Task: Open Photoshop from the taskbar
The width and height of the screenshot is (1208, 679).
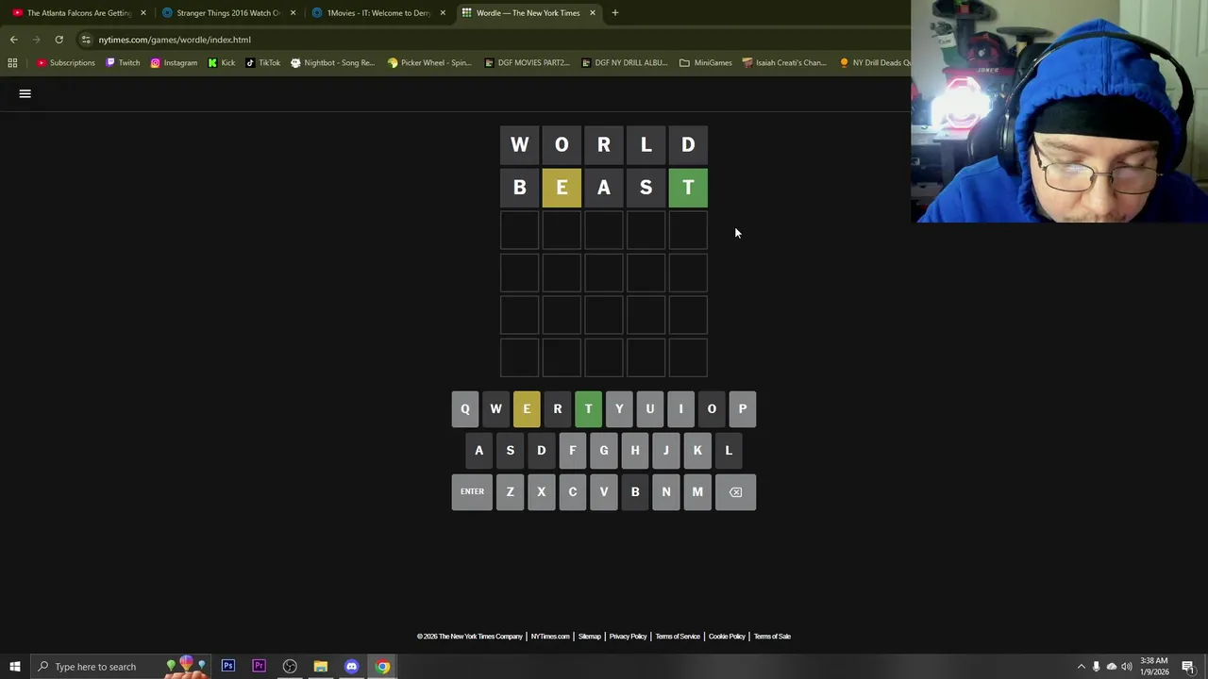Action: coord(228,667)
